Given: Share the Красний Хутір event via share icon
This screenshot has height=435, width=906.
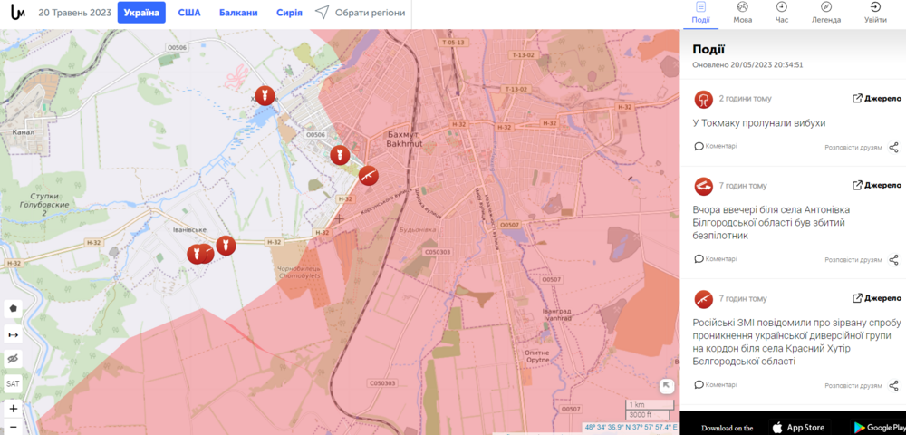Looking at the screenshot, I should pos(893,385).
